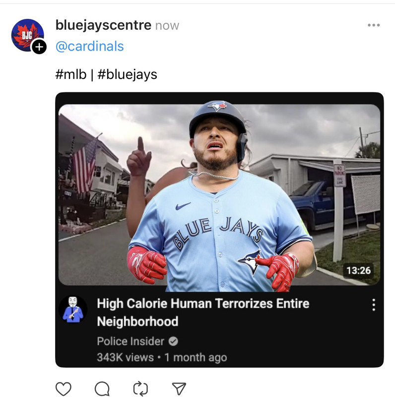Like the post with the heart icon

click(64, 389)
